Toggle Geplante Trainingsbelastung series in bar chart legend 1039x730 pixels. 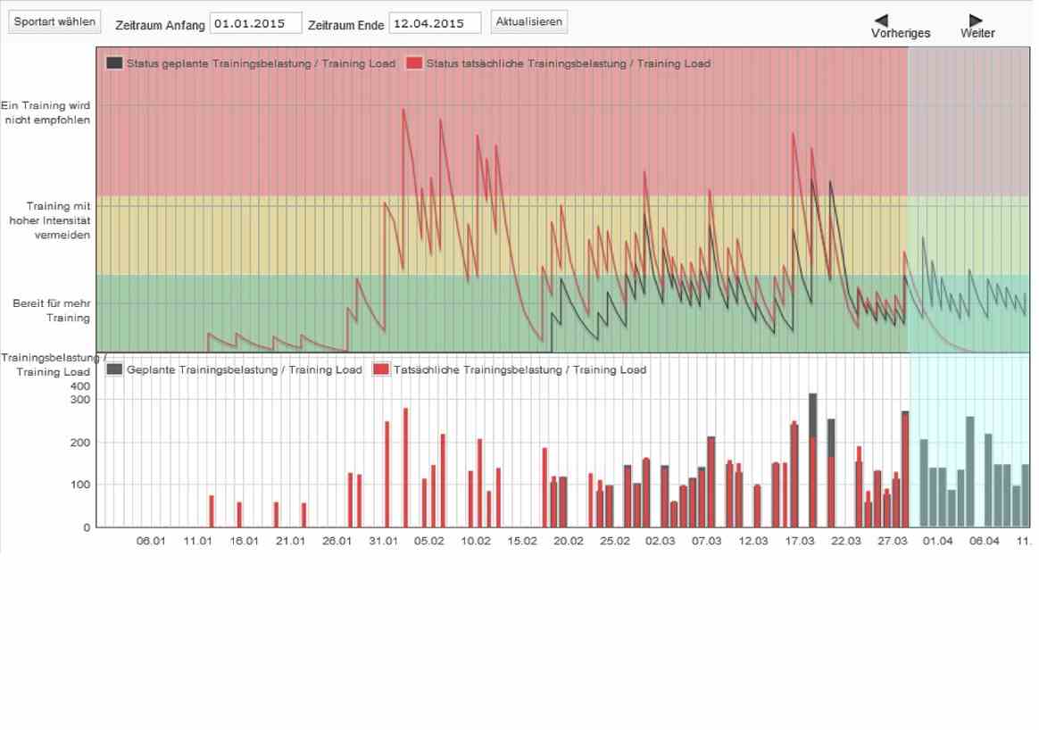click(x=234, y=369)
